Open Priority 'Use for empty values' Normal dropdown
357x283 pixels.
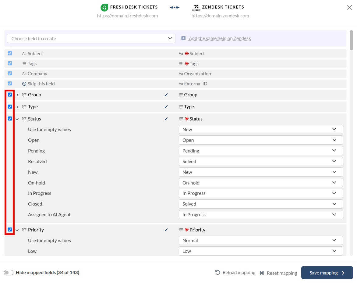pos(261,240)
